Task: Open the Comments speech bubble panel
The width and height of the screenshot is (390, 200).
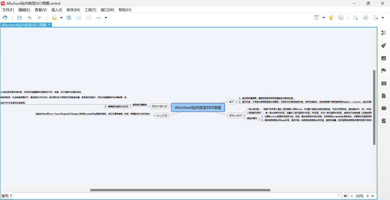Action: (x=384, y=108)
